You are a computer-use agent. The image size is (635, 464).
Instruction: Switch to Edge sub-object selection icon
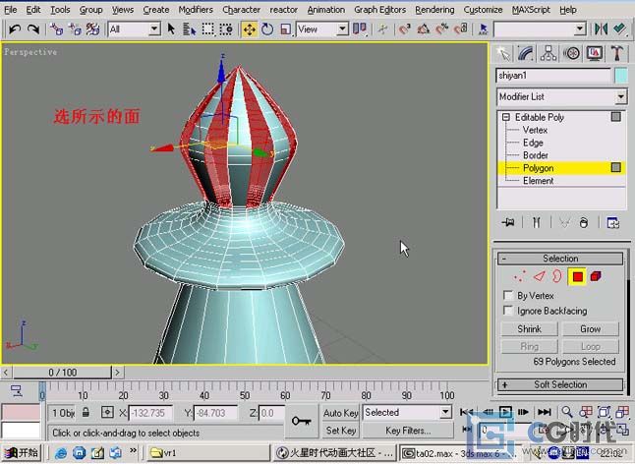[540, 276]
